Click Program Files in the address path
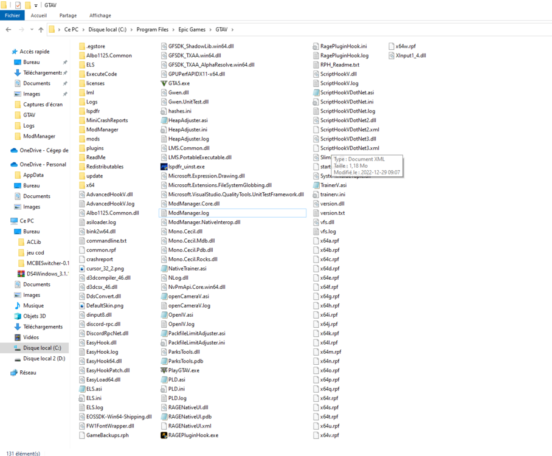Image resolution: width=552 pixels, height=456 pixels. click(x=153, y=30)
